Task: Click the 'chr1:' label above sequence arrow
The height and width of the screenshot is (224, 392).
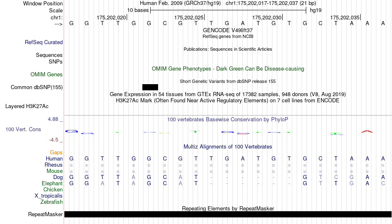Action: tap(57, 17)
